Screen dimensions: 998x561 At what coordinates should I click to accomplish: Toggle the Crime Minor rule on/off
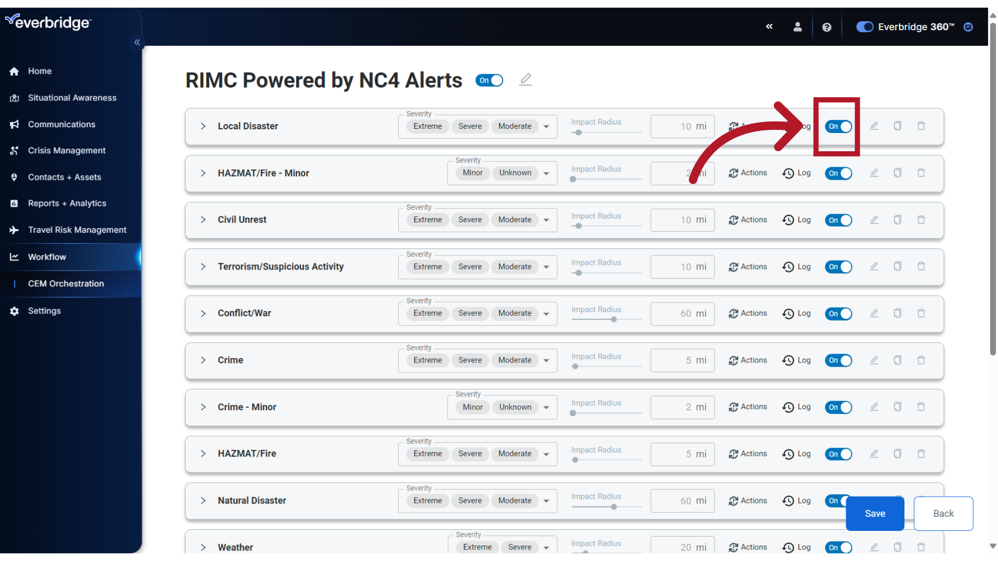click(838, 407)
